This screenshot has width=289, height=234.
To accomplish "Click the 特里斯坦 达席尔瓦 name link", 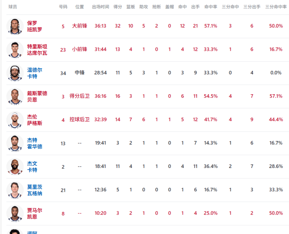I will (37, 50).
